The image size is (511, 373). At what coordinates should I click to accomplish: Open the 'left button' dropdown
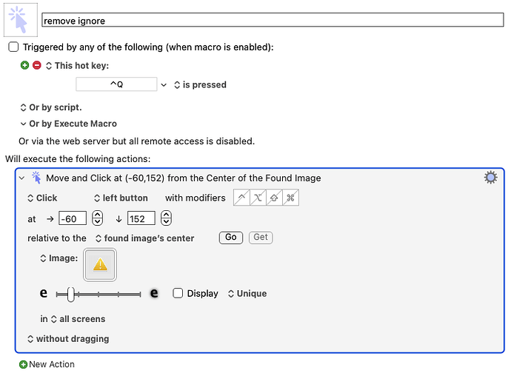121,198
